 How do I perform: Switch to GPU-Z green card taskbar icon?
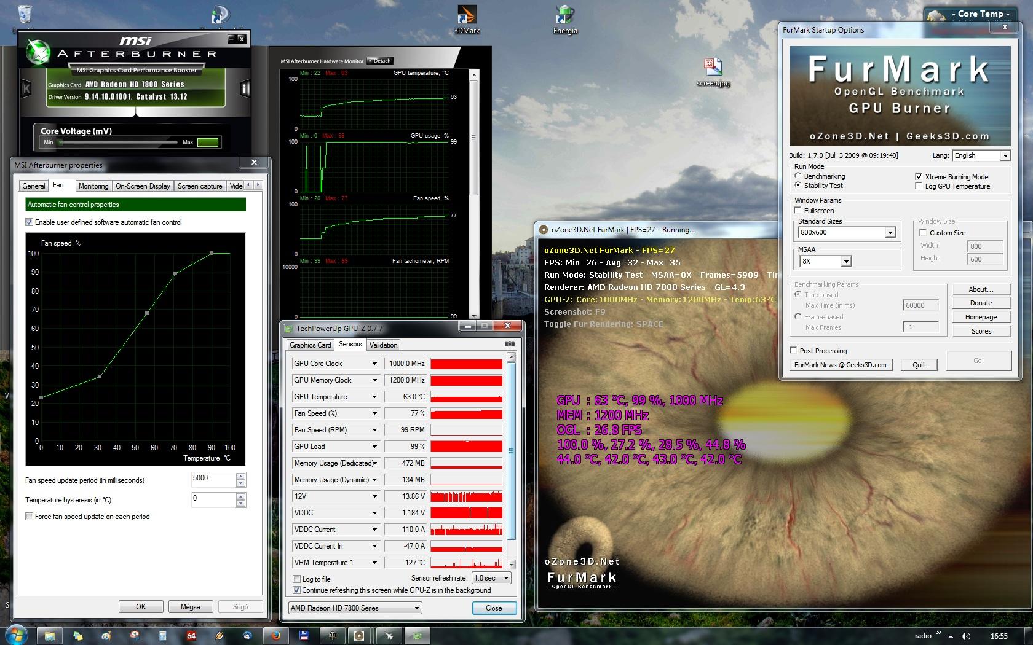[418, 636]
